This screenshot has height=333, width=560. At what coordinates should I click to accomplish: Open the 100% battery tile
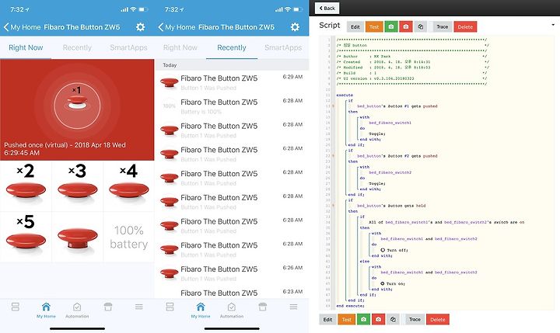[129, 237]
